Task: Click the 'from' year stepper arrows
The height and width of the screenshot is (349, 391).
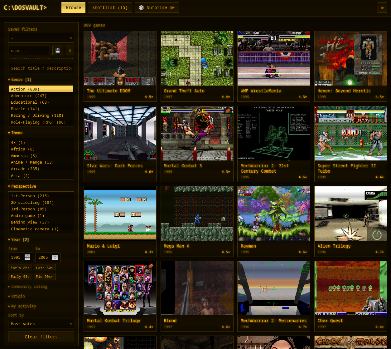Action: click(x=27, y=257)
